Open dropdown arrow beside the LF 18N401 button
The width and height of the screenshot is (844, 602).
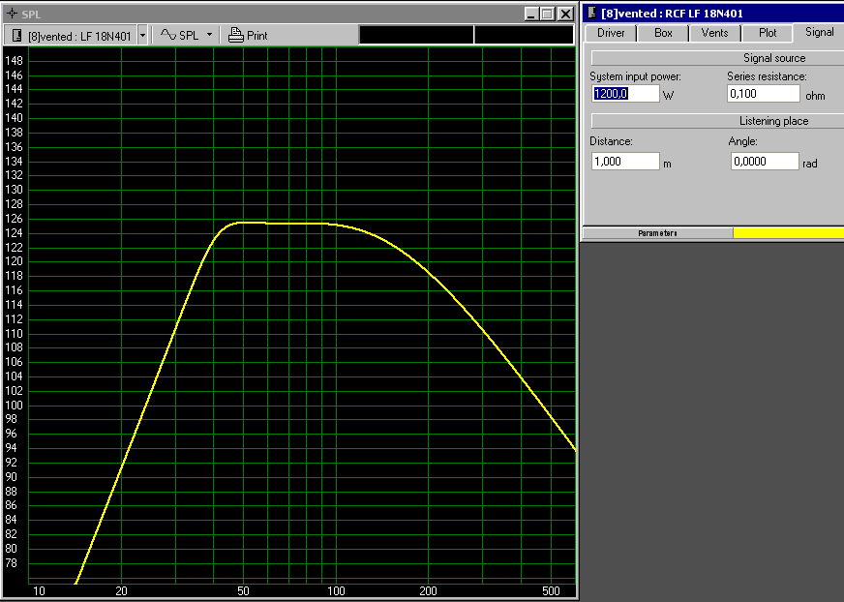tap(143, 35)
